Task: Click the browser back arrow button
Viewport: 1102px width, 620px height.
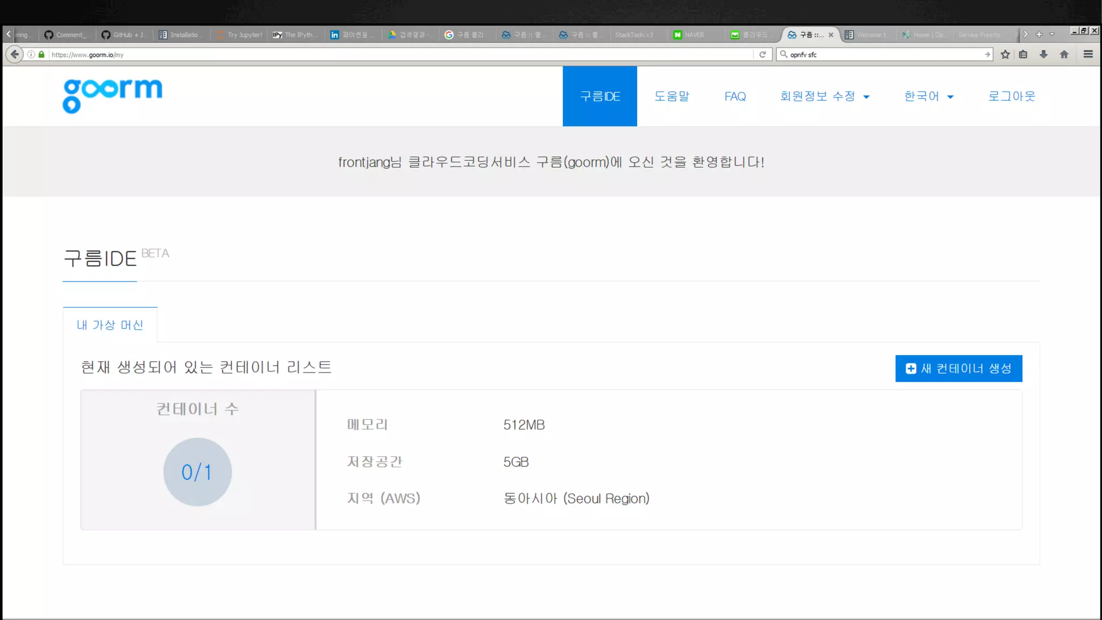Action: 15,54
